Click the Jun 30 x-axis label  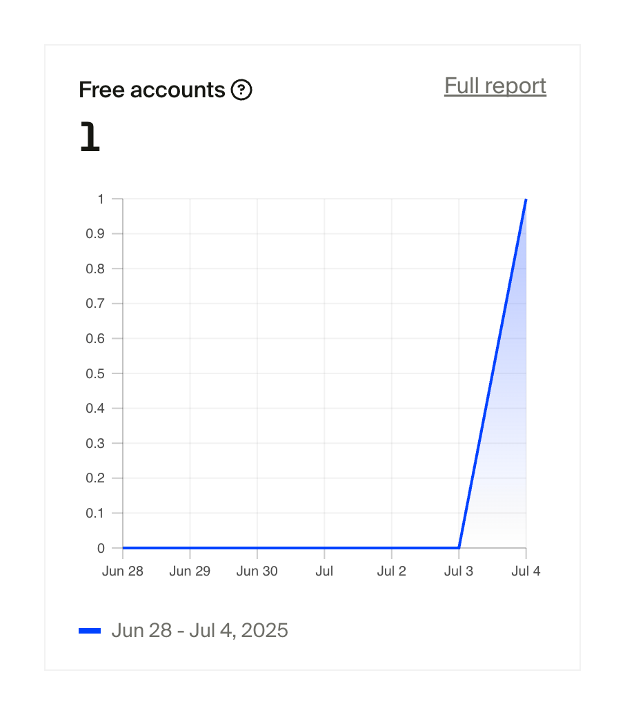pyautogui.click(x=257, y=571)
